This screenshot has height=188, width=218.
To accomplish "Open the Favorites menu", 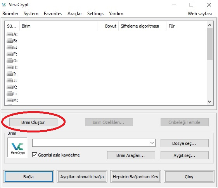I will click(53, 14).
